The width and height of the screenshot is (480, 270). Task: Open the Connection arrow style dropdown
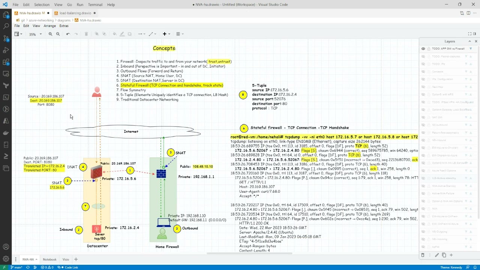pyautogui.click(x=141, y=34)
